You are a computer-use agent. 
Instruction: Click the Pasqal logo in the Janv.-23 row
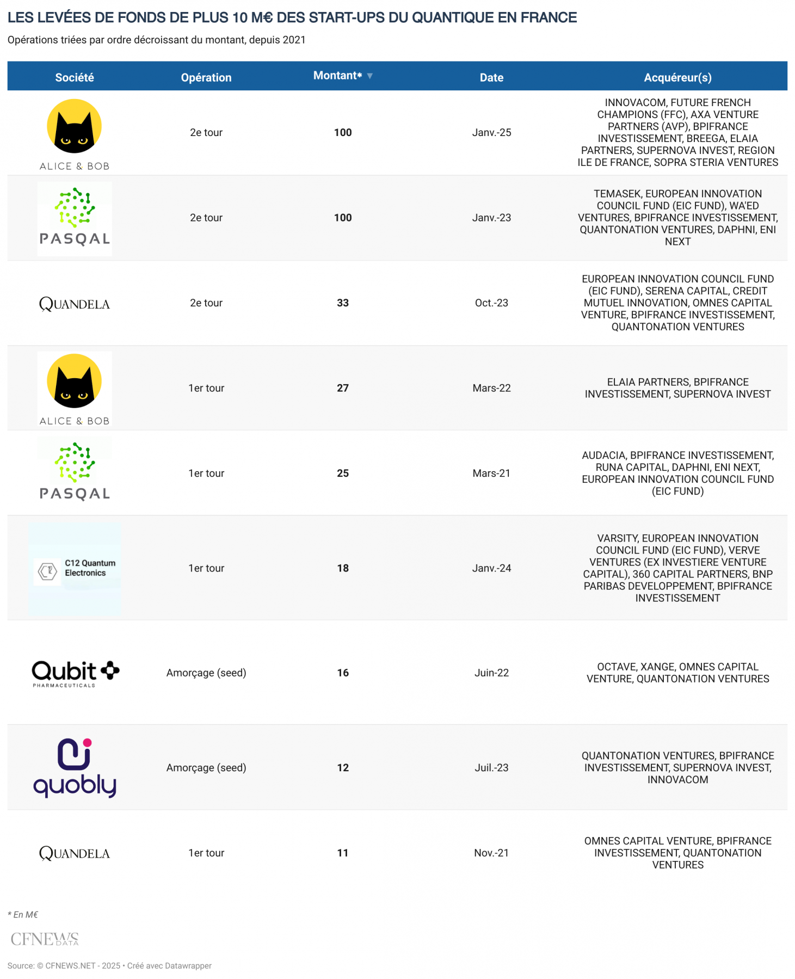(x=75, y=218)
